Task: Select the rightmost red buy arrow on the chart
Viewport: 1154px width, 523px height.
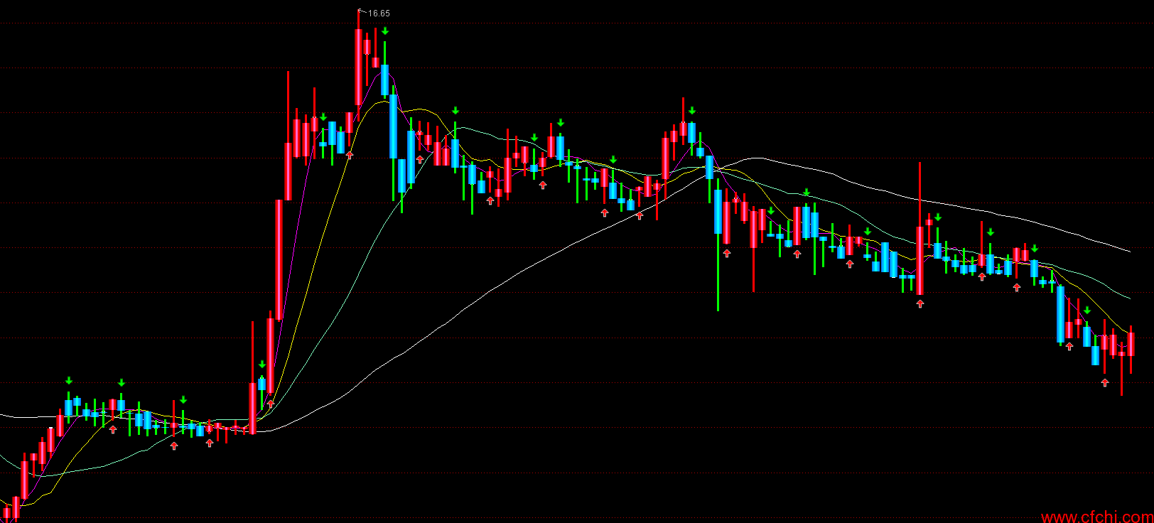Action: tap(1105, 382)
